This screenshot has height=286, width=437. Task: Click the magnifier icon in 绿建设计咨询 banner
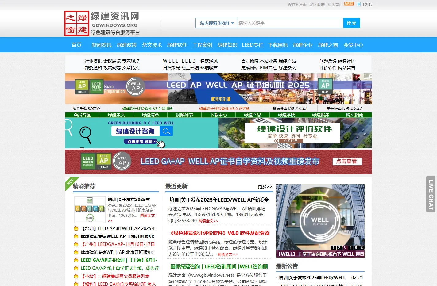click(166, 131)
